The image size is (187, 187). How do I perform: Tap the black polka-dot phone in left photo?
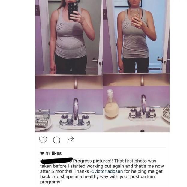73,11
